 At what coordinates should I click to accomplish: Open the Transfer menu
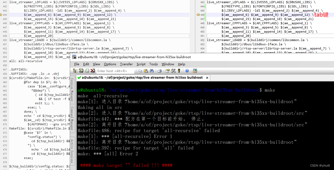coord(126,64)
